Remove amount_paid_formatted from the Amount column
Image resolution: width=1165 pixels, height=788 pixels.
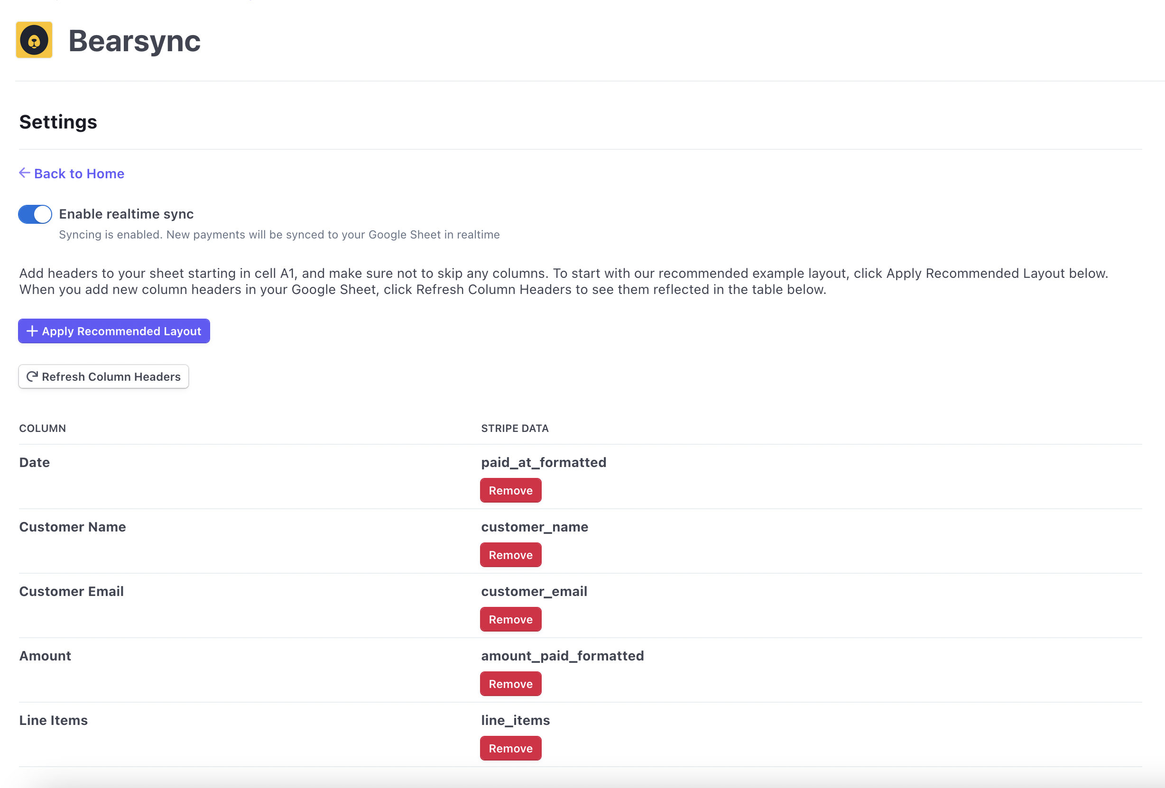point(510,683)
